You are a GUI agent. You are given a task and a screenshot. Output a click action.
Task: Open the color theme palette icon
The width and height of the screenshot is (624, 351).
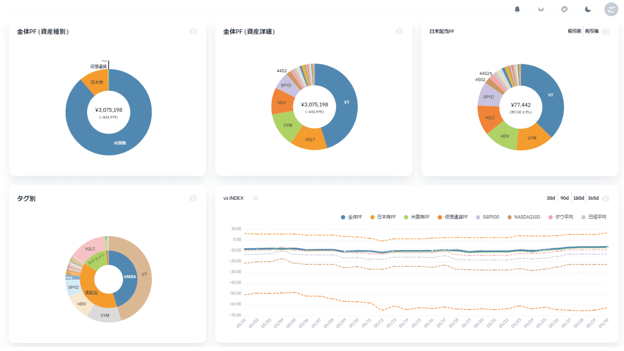565,9
